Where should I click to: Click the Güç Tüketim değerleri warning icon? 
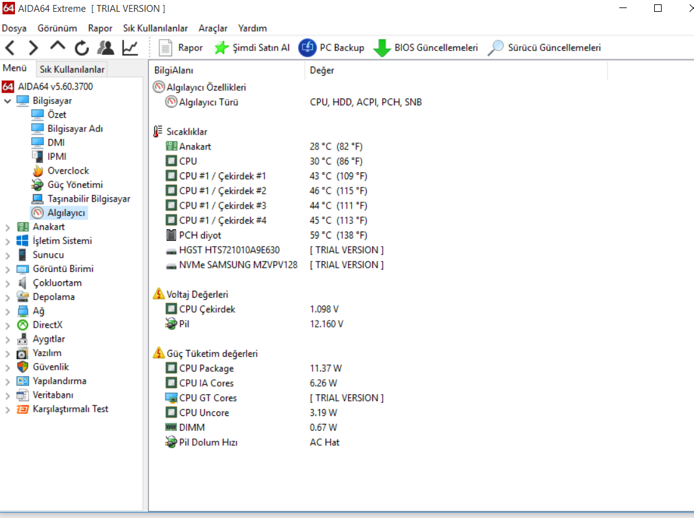159,353
